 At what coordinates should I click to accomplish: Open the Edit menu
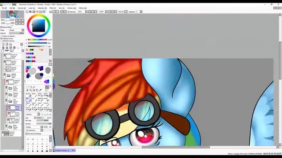click(12, 8)
